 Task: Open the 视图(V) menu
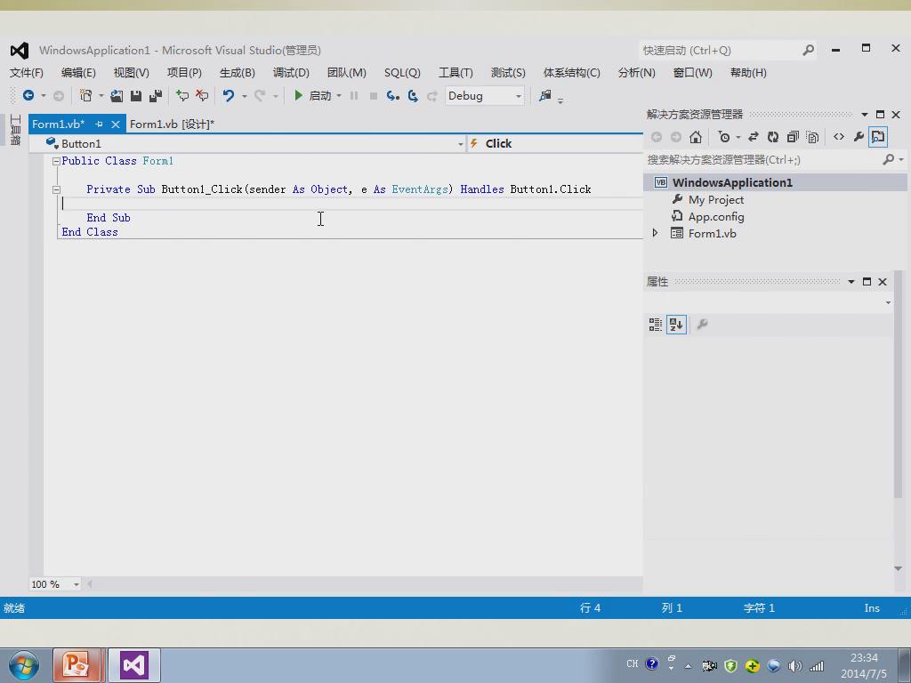point(132,73)
